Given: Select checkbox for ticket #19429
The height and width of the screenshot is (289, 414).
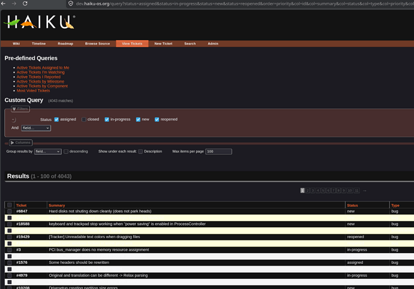Looking at the screenshot, I should (x=10, y=237).
